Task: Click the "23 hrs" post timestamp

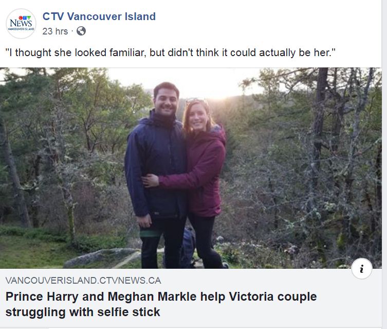Action: [x=55, y=31]
